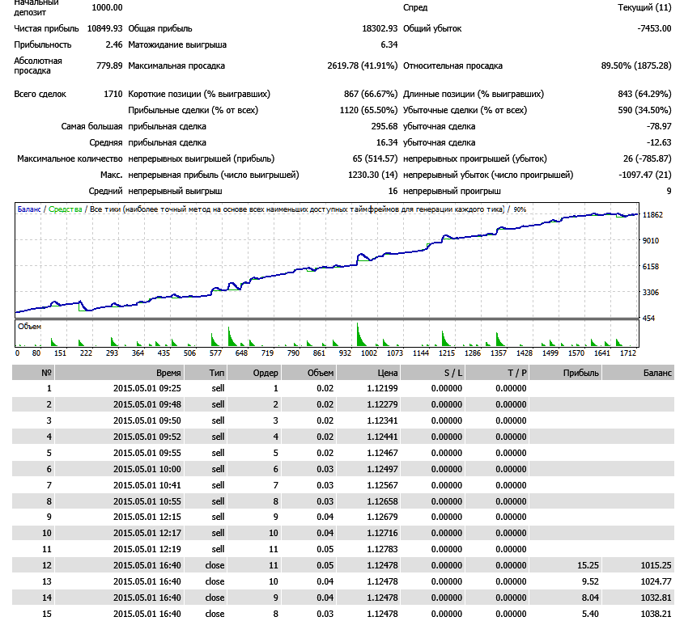Click price cell 1.12567
The height and width of the screenshot is (621, 684).
382,484
